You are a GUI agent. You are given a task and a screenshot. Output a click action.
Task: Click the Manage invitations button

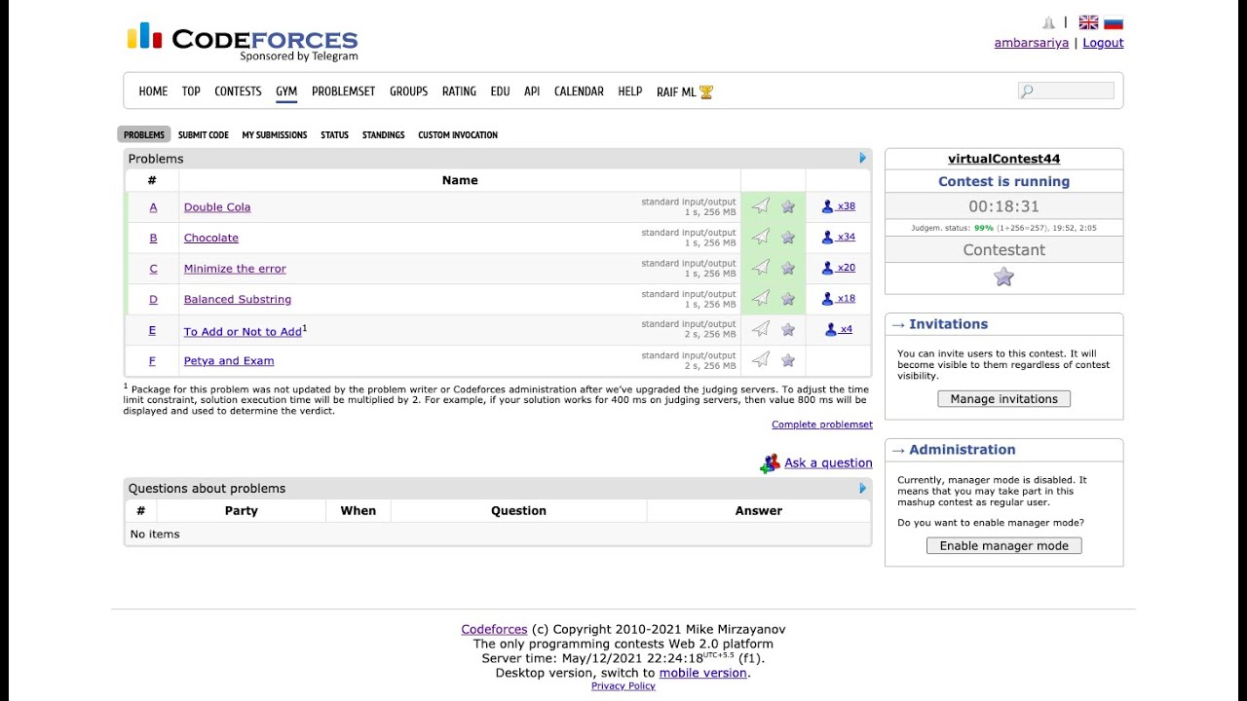1003,398
